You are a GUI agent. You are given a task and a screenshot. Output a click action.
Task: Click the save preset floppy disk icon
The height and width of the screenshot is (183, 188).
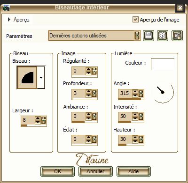[149, 36]
